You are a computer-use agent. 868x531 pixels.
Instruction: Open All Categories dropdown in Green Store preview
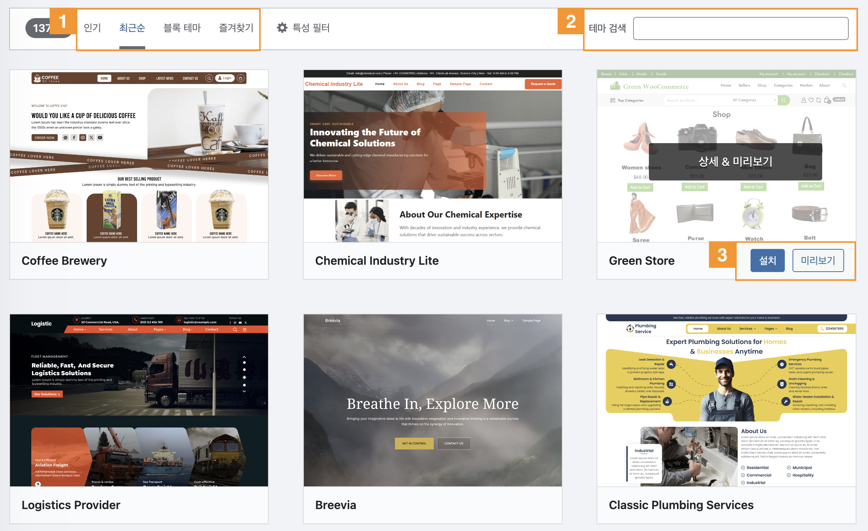pyautogui.click(x=754, y=100)
